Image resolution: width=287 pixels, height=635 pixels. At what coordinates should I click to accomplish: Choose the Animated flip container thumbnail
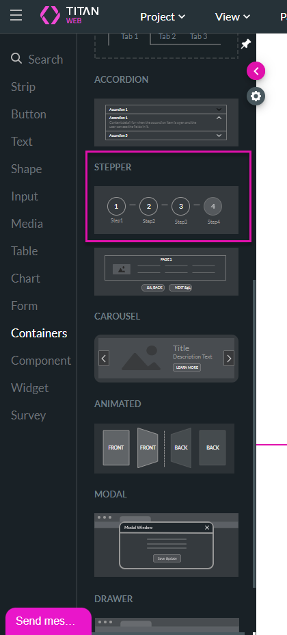164,448
